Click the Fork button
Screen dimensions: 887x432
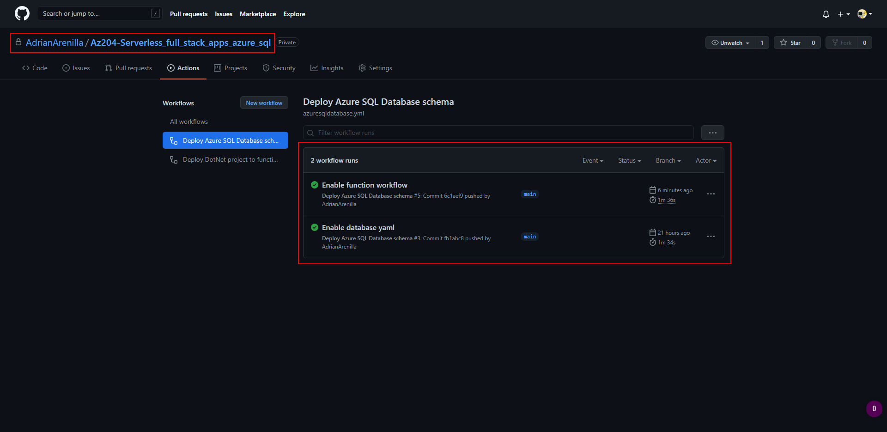point(841,43)
